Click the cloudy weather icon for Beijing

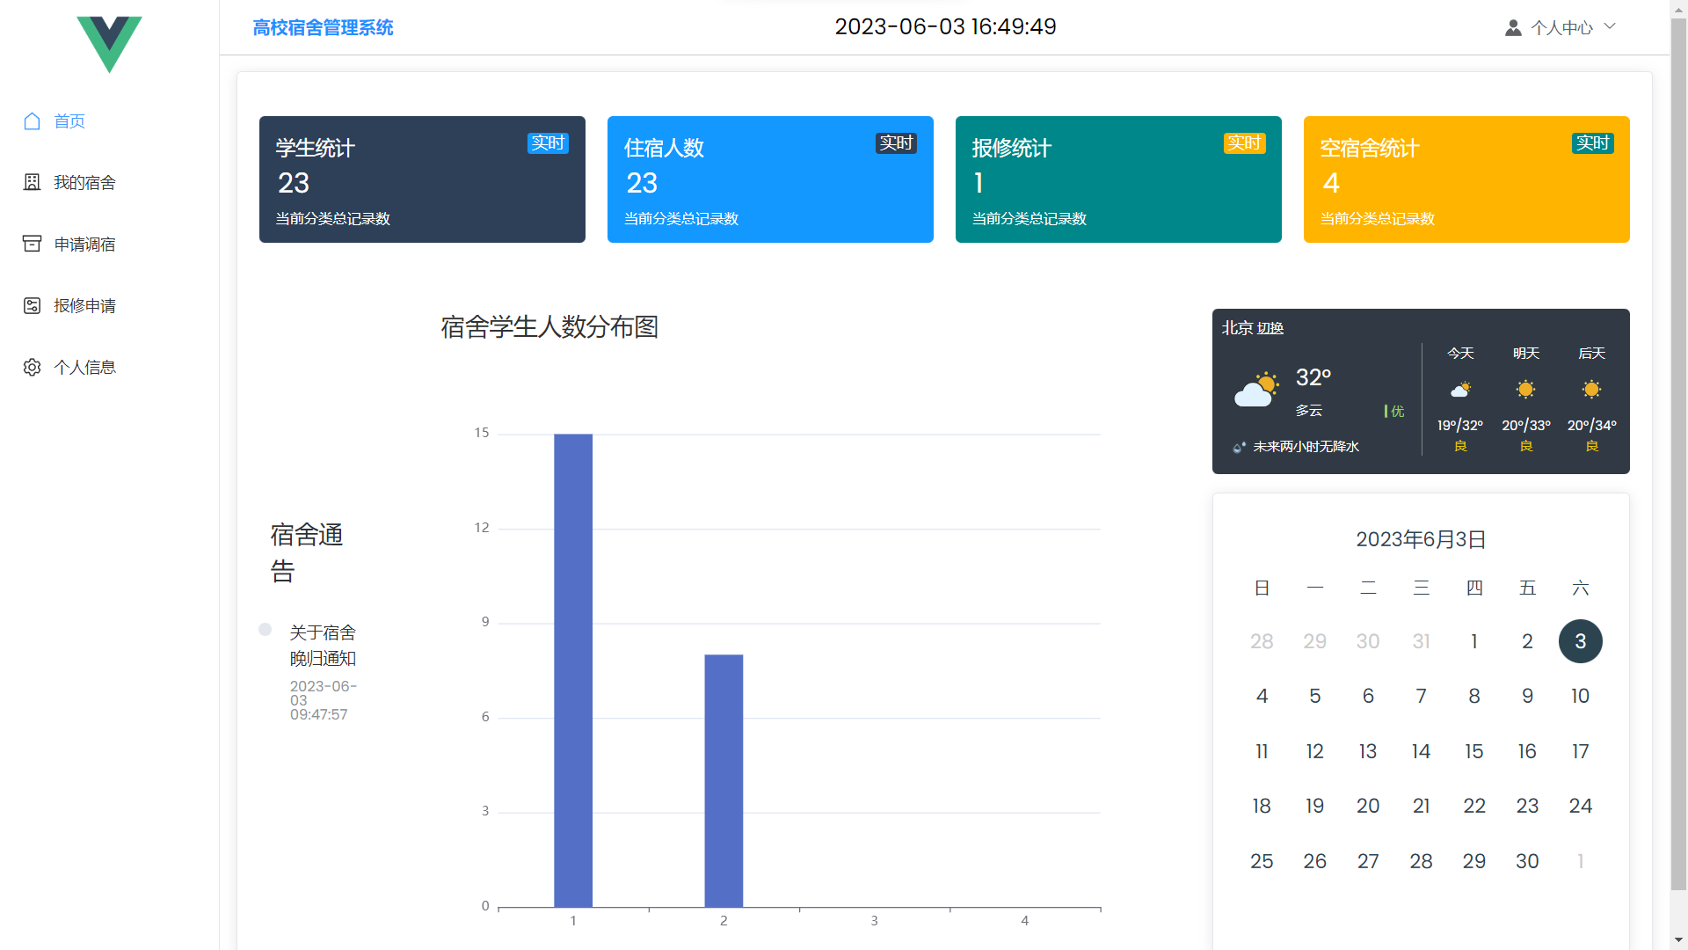pyautogui.click(x=1255, y=390)
